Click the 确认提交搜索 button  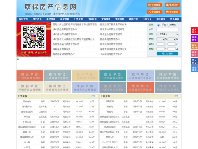point(167,54)
